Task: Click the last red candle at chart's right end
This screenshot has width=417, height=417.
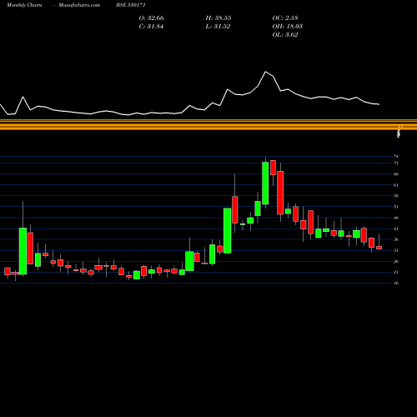Action: tap(379, 248)
